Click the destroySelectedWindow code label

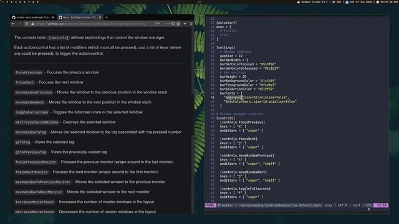tap(37, 122)
